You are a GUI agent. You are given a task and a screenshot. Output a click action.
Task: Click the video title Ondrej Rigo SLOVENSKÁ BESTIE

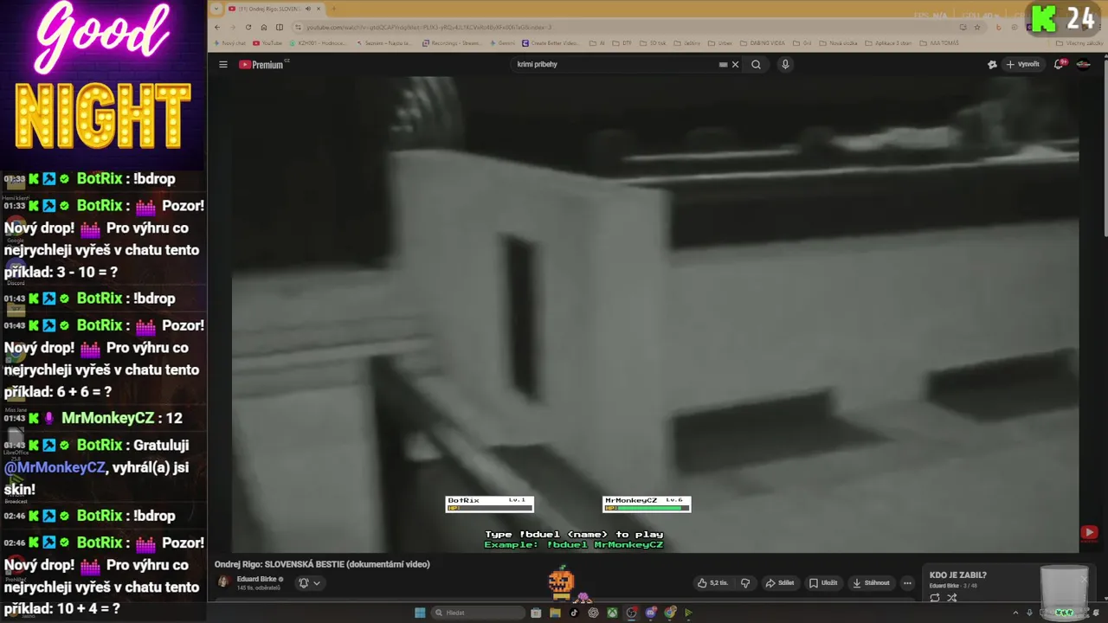(322, 564)
